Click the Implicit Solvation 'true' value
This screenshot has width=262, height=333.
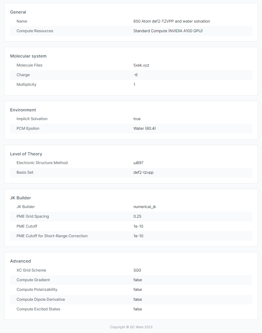137,119
